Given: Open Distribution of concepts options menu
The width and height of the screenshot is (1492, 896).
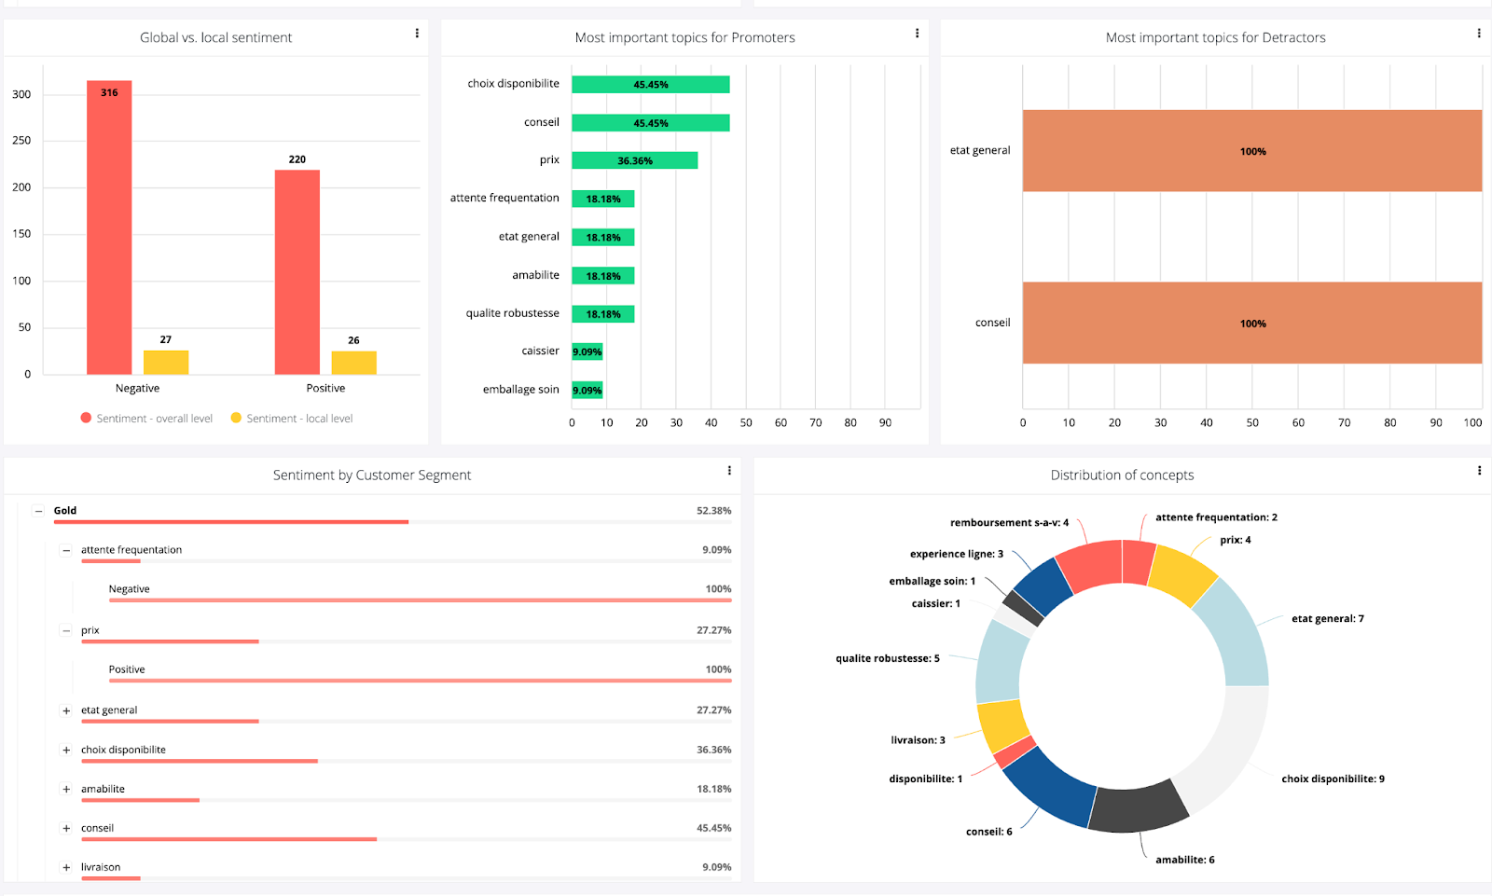Looking at the screenshot, I should 1479,471.
